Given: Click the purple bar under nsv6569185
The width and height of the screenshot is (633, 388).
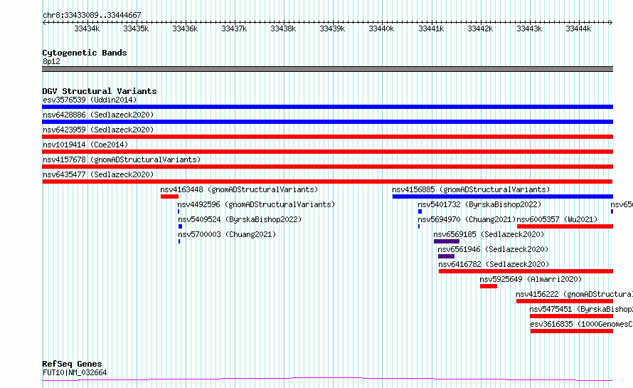Looking at the screenshot, I should pos(447,241).
